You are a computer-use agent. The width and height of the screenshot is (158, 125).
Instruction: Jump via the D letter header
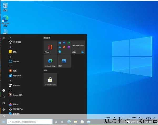click(11, 66)
